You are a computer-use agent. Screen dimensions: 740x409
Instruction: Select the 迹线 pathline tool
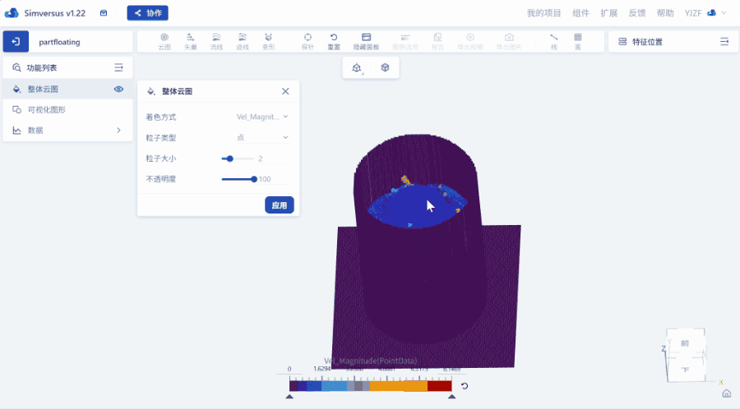tap(242, 41)
